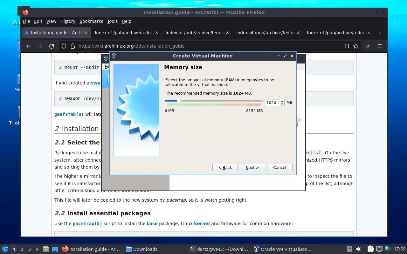The image size is (407, 254).
Task: Toggle Reader View in the address bar
Action: click(347, 46)
